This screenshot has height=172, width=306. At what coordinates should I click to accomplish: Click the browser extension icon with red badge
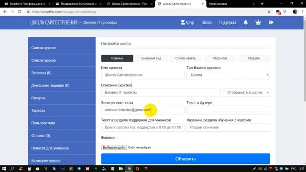(x=278, y=12)
